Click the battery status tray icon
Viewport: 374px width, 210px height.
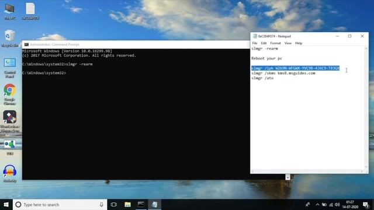click(x=324, y=205)
